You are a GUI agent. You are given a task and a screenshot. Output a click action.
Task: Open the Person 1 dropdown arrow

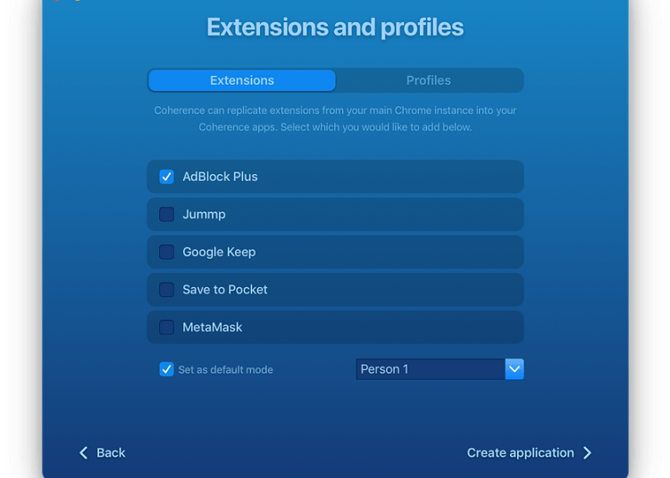pyautogui.click(x=515, y=369)
